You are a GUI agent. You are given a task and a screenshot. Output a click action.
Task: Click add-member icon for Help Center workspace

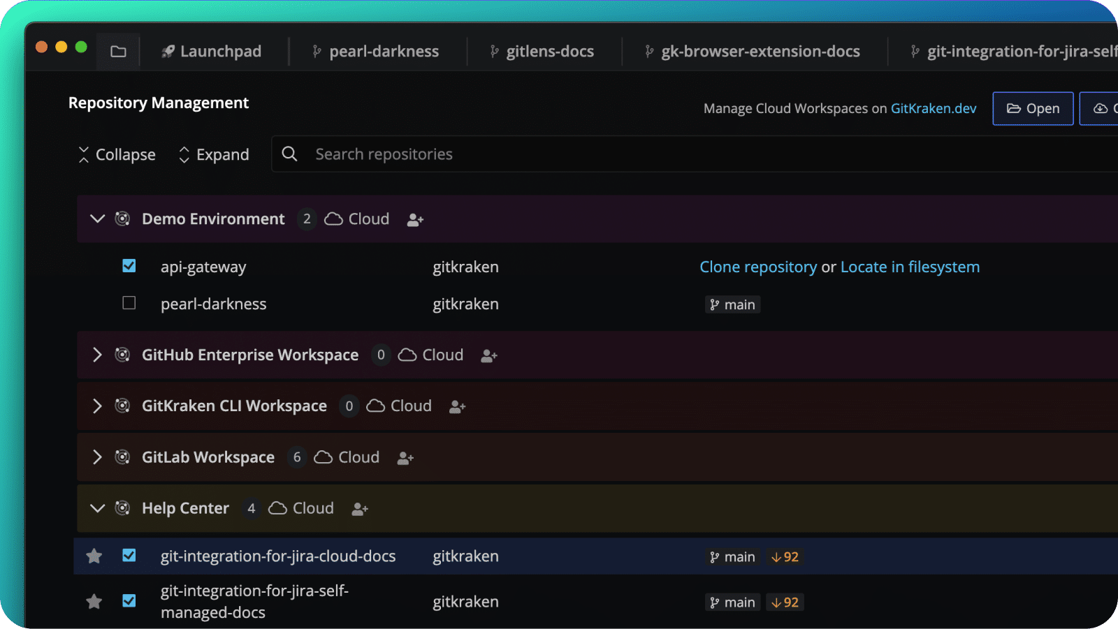coord(360,510)
